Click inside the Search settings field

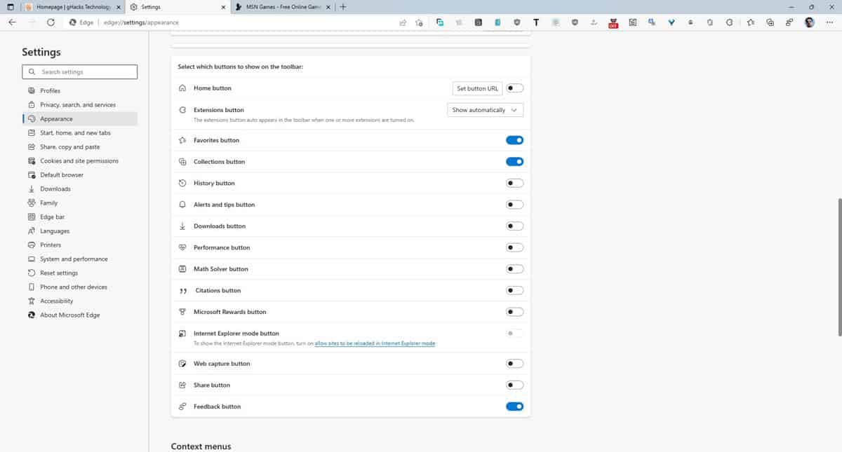[x=79, y=71]
